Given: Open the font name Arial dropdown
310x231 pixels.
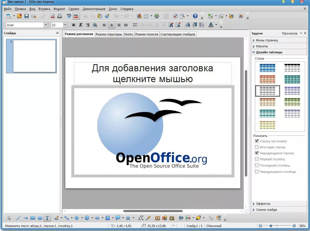Looking at the screenshot, I should 46,25.
